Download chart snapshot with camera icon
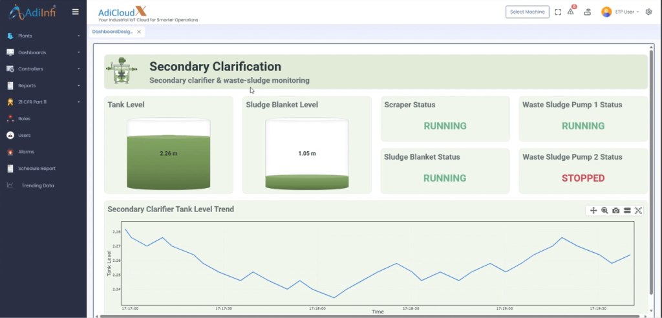 pyautogui.click(x=616, y=210)
